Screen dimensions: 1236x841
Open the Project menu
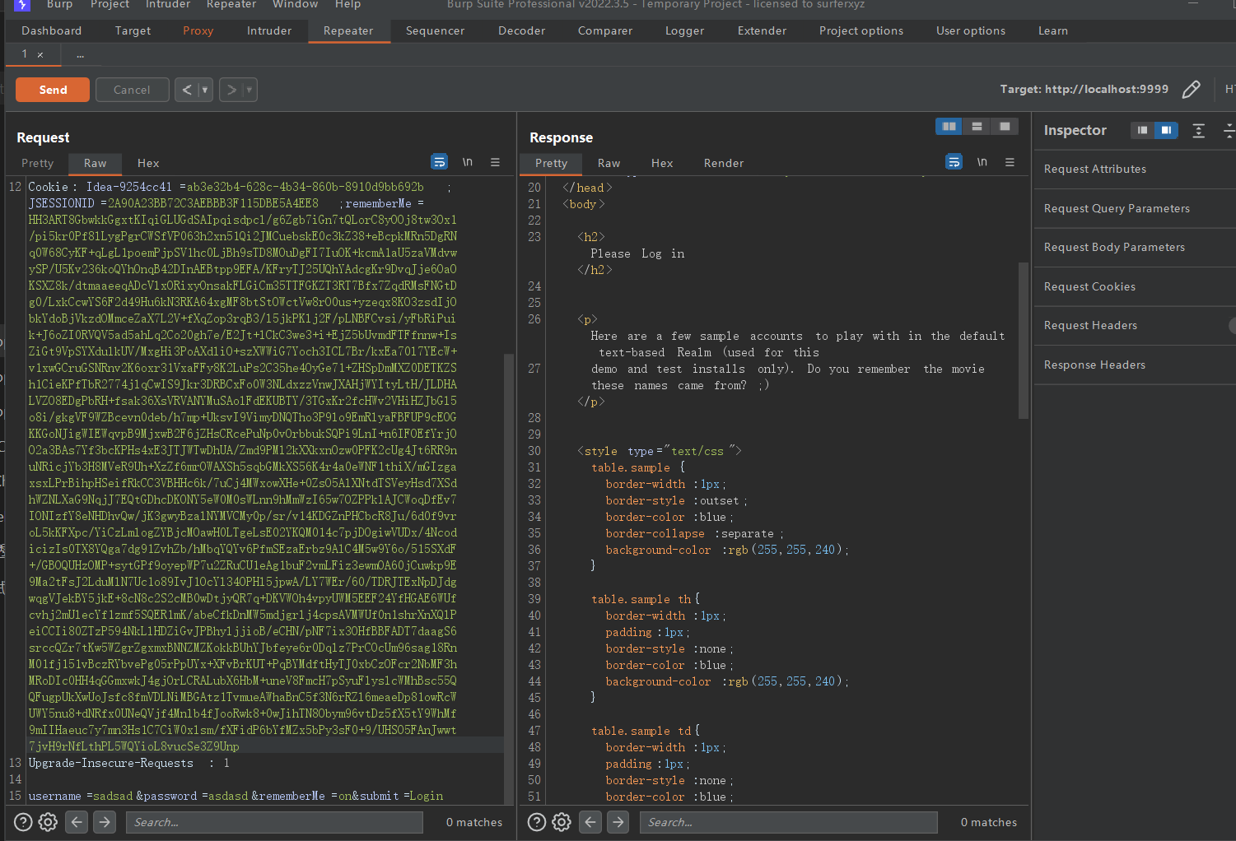click(110, 4)
